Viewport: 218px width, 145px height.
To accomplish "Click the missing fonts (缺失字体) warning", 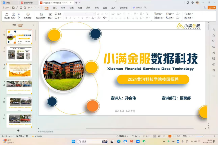I will (37, 136).
